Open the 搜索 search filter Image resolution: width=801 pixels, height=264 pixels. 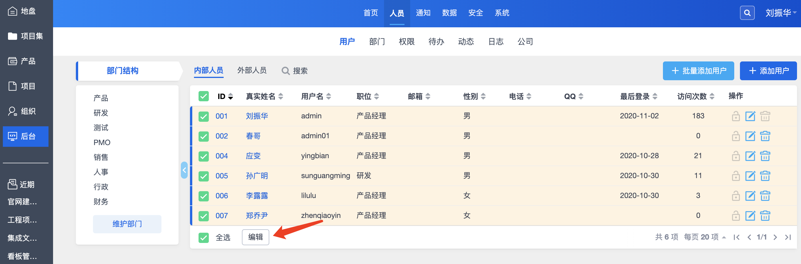(294, 71)
